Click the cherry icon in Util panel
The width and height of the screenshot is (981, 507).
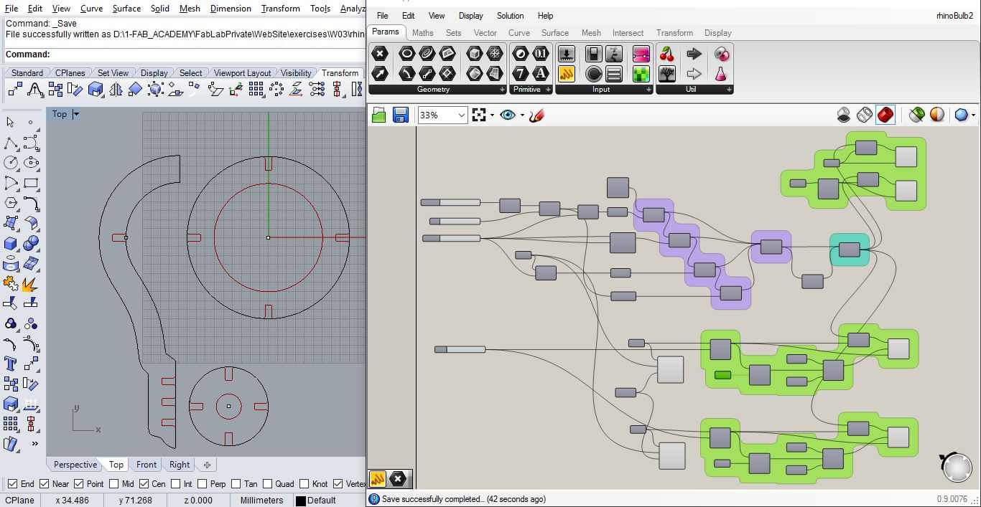[667, 54]
